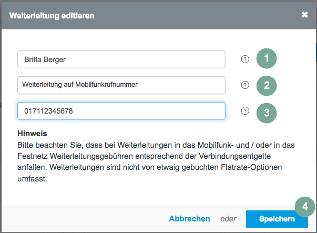Show help for the phone number field

coord(244,110)
